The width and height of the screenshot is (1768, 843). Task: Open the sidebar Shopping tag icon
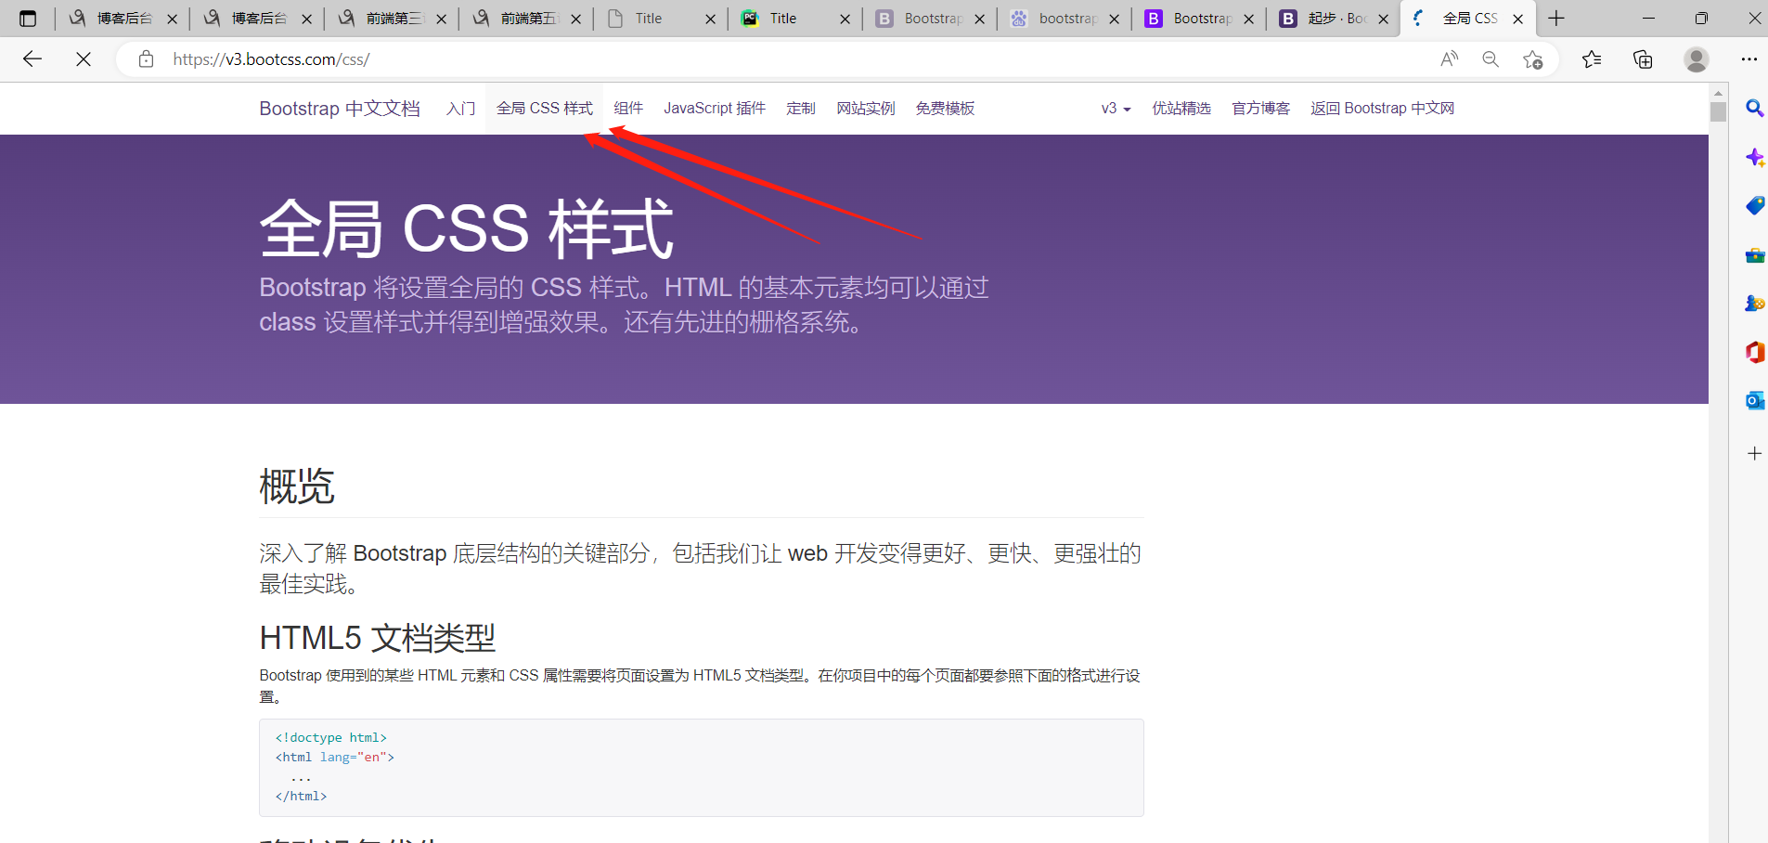(x=1754, y=205)
